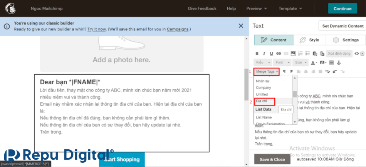Image resolution: width=366 pixels, height=167 pixels.
Task: Undo the last edit
Action: point(335,72)
